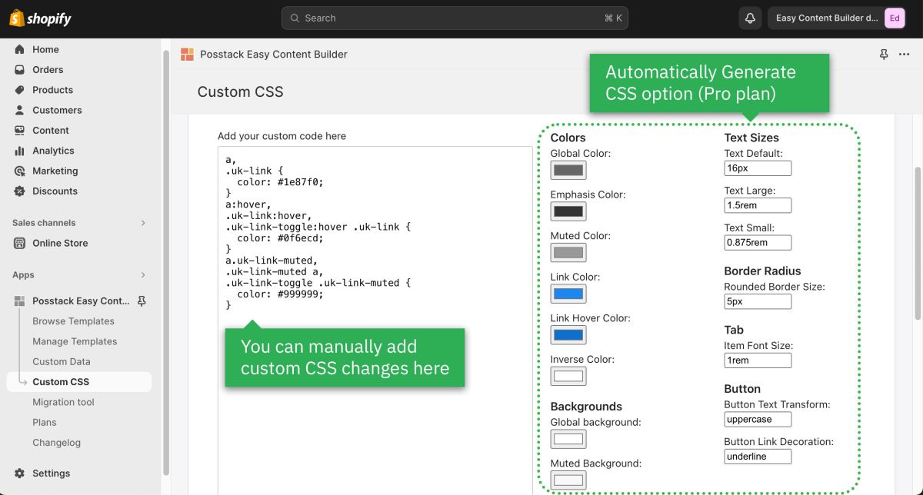Change the Link Hover Color swatch
Screen dimensions: 923x495
coord(569,334)
